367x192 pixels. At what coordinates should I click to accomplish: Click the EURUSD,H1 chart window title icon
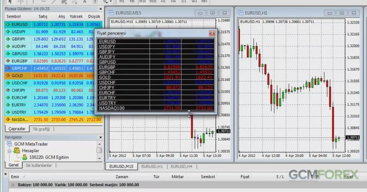point(240,13)
